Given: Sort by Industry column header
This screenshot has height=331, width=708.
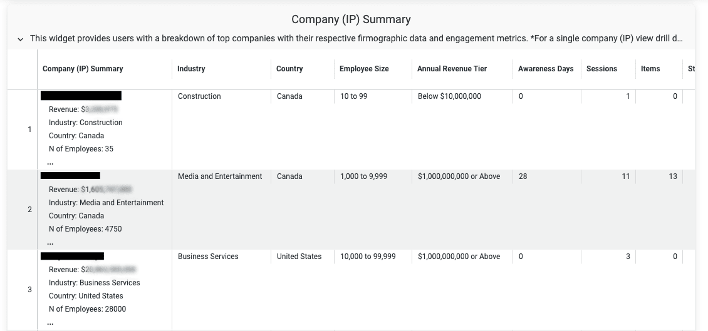Looking at the screenshot, I should (x=191, y=69).
